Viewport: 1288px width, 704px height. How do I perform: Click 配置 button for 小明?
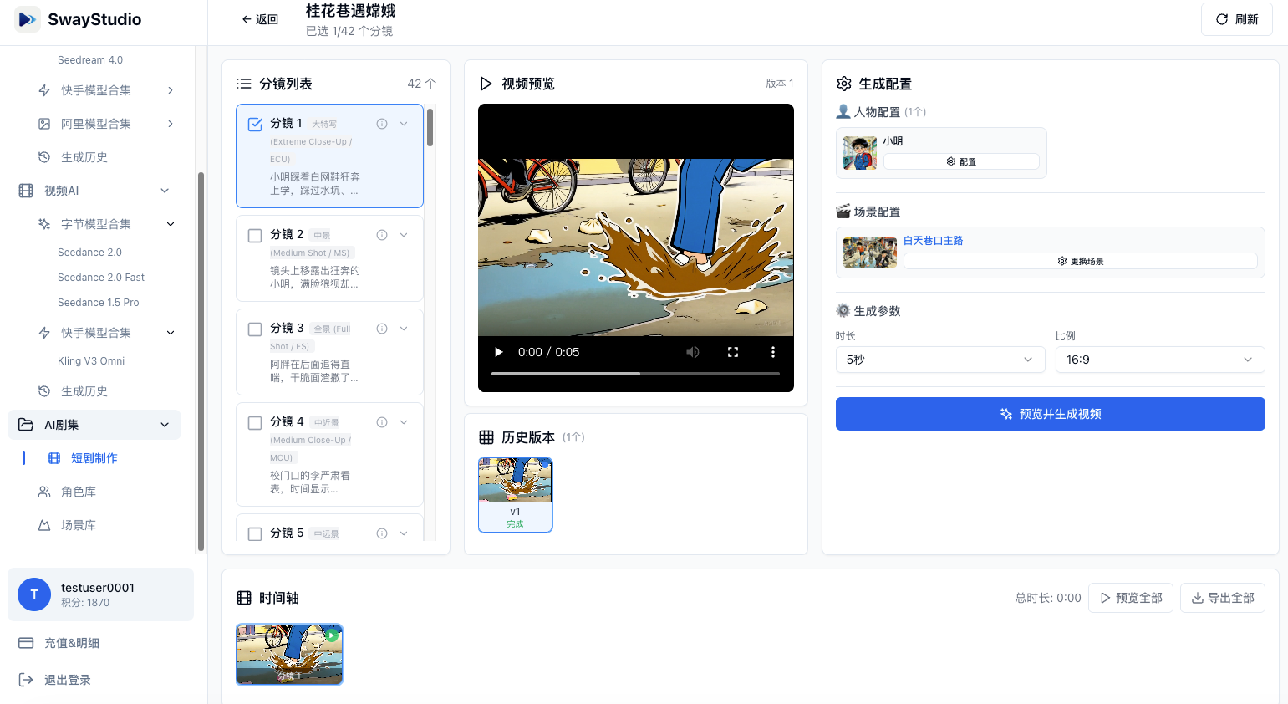[x=961, y=161]
